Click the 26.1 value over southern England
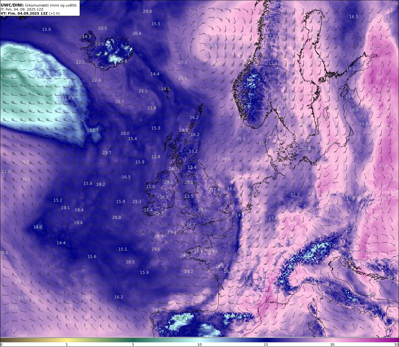Viewport: 399px width, 347px height. (203, 210)
